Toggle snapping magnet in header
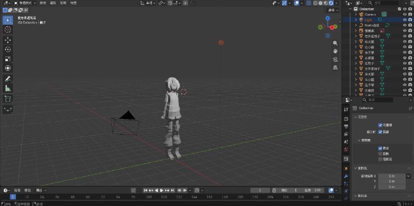Image resolution: width=414 pixels, height=206 pixels. coord(170,3)
